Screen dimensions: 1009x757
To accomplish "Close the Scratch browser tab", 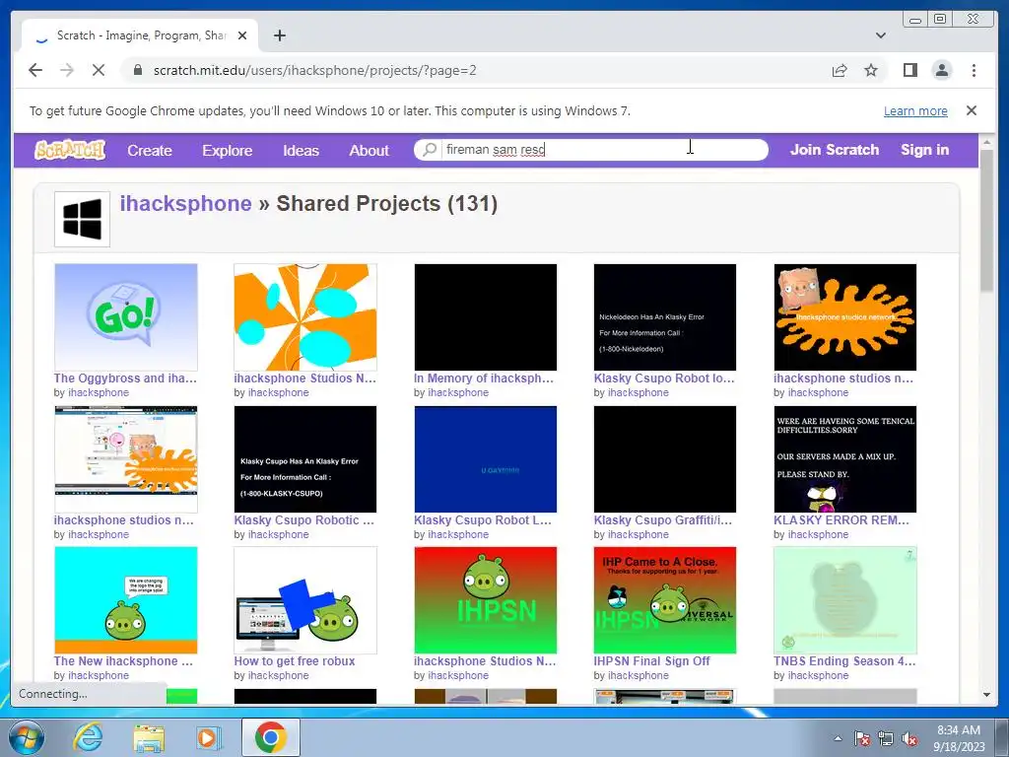I will point(242,35).
